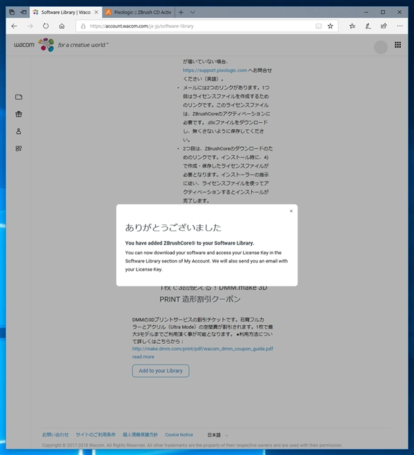Reload the page with the refresh icon
Viewport: 414px width, 455px height.
coord(46,26)
